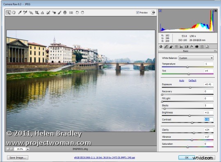Click the Clarity slider handle
The width and height of the screenshot is (221, 162).
[x=194, y=133]
